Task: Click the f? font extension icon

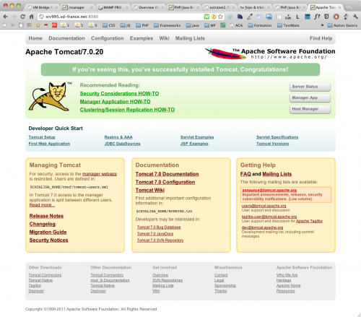Action: click(x=317, y=17)
